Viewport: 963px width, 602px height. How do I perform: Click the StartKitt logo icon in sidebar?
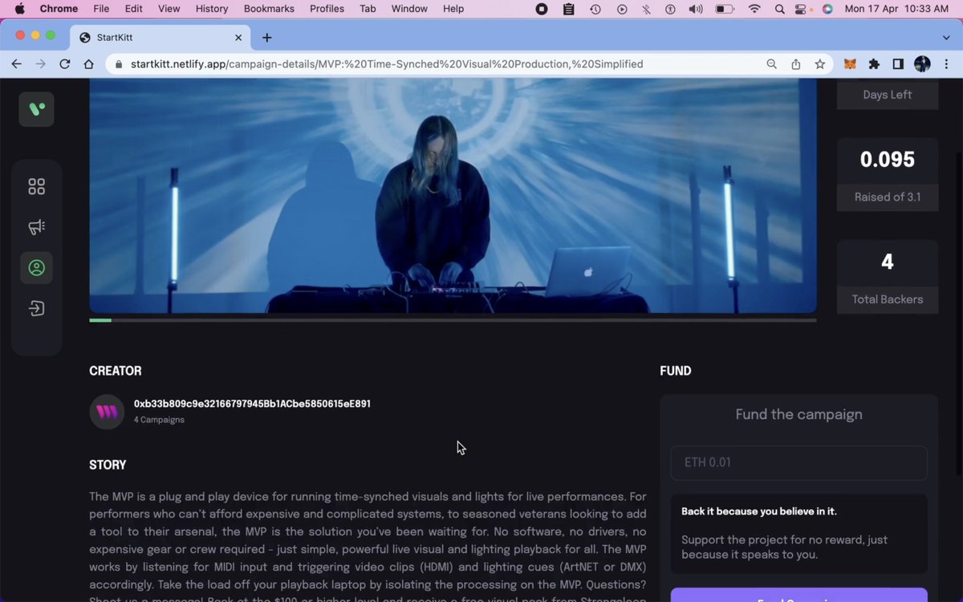point(36,109)
